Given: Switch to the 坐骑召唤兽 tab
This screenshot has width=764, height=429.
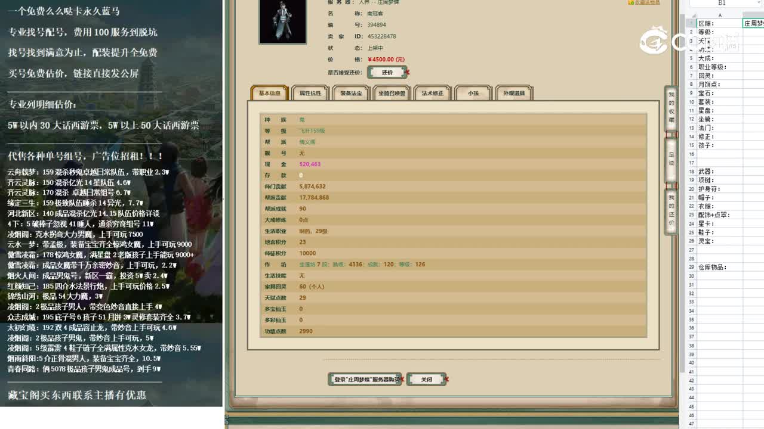Looking at the screenshot, I should click(392, 93).
